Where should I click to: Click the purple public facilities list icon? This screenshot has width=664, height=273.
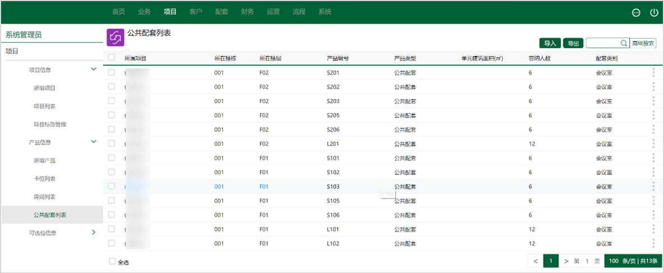pos(115,38)
